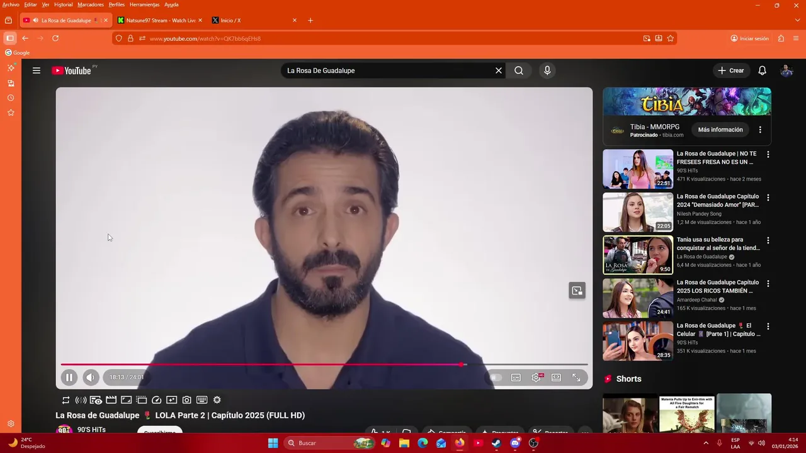Close the La Rosa de Guadalupe tab
The image size is (806, 453).
(x=106, y=20)
